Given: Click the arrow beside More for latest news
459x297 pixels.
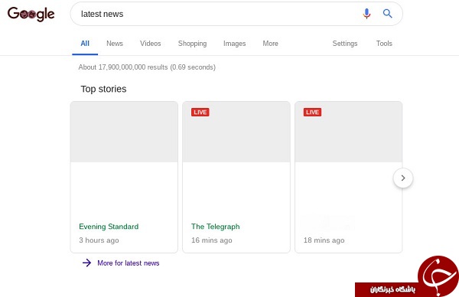Looking at the screenshot, I should pyautogui.click(x=86, y=263).
